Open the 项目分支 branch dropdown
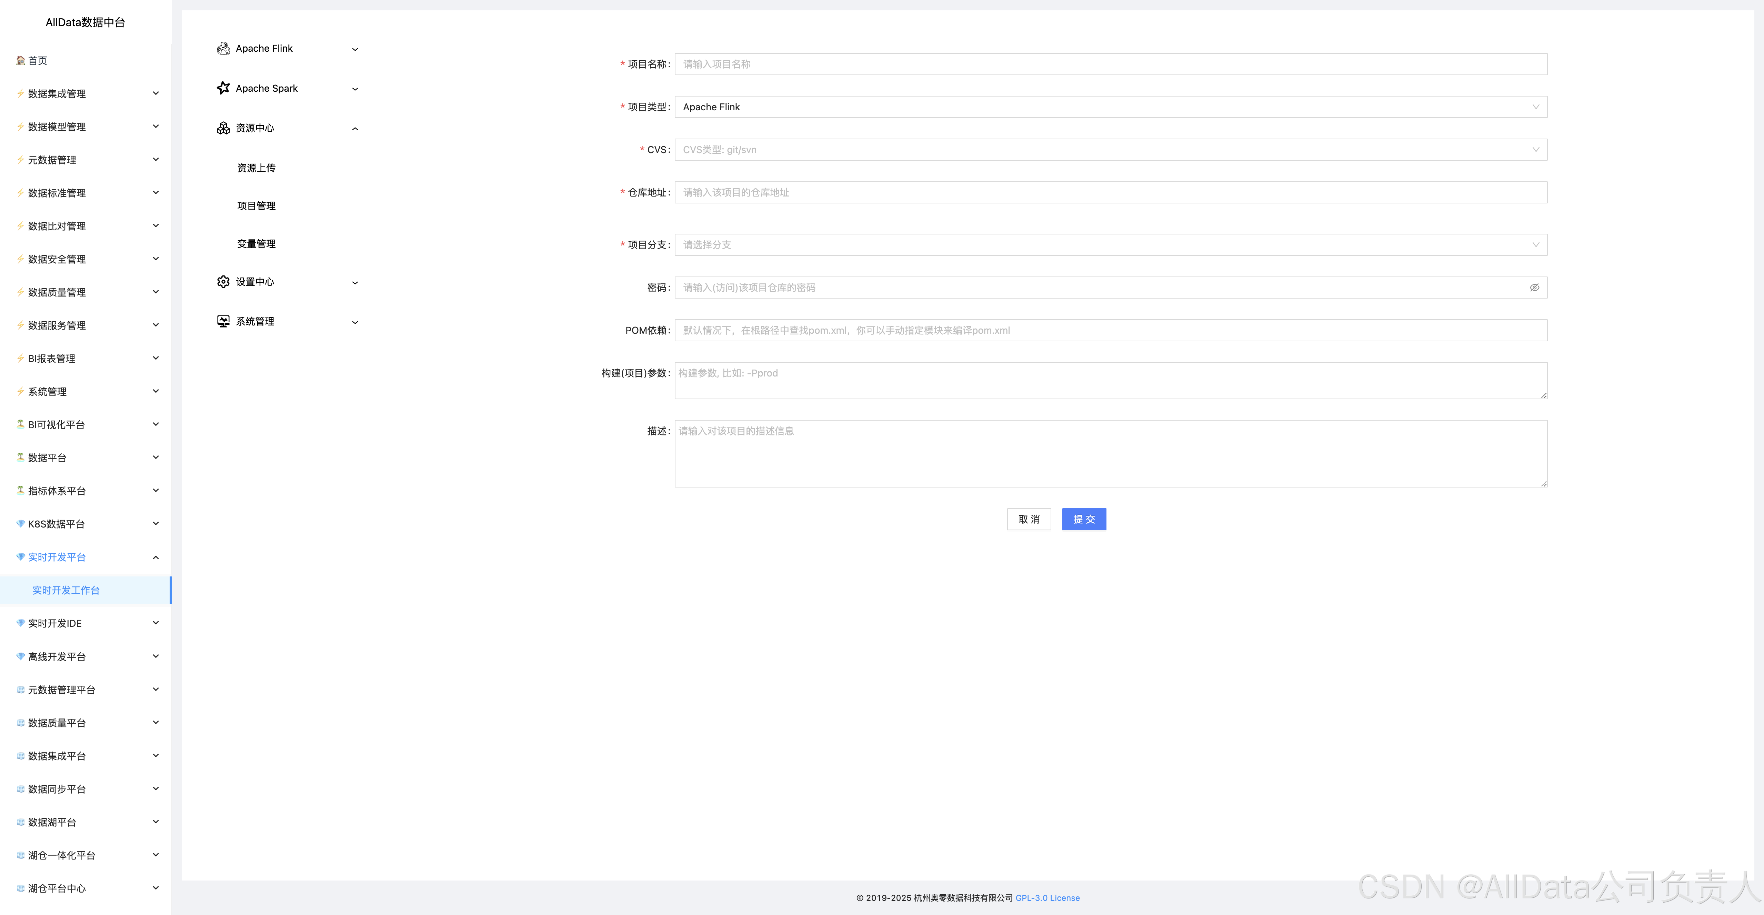 1111,244
